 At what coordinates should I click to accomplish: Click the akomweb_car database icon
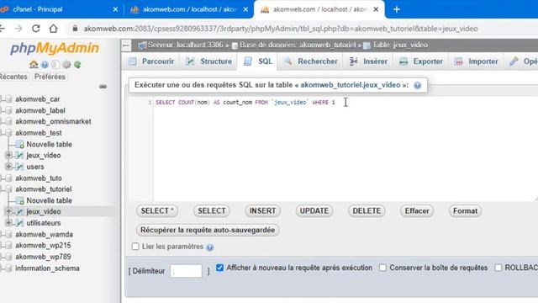pos(9,99)
